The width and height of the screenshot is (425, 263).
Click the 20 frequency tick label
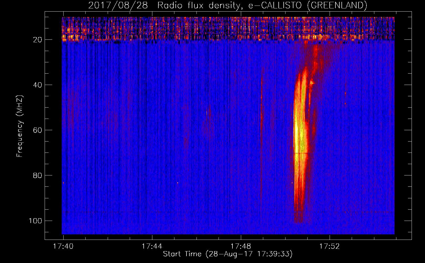coord(38,40)
